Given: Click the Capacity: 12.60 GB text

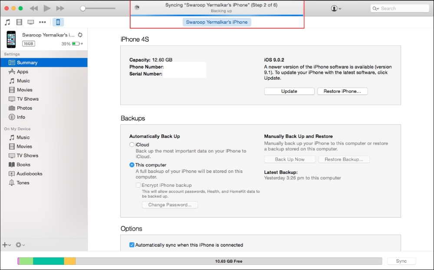Looking at the screenshot, I should pos(151,60).
